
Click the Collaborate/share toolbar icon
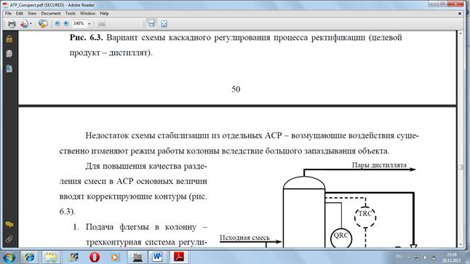(x=43, y=24)
